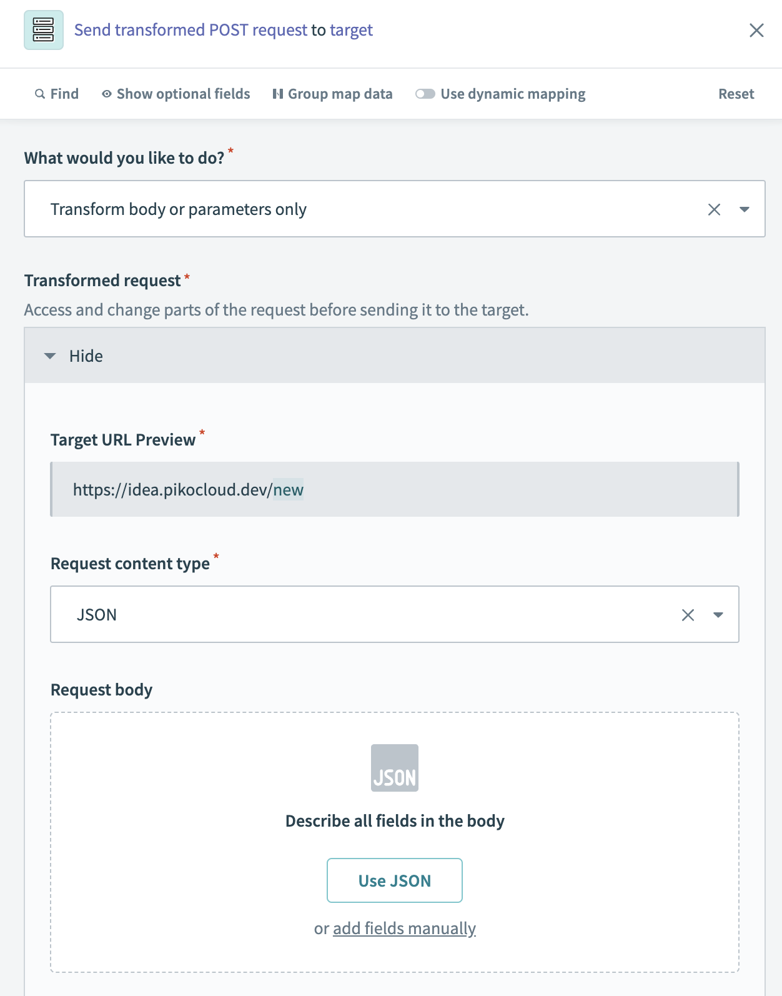Click the Find search icon
Screen dimensions: 782x996
pos(40,94)
